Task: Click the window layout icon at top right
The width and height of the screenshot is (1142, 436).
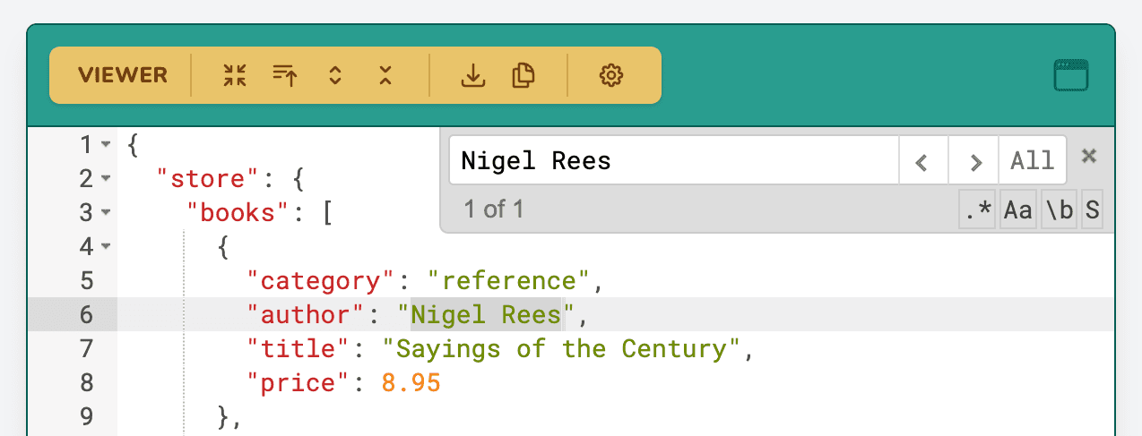Action: [1070, 75]
